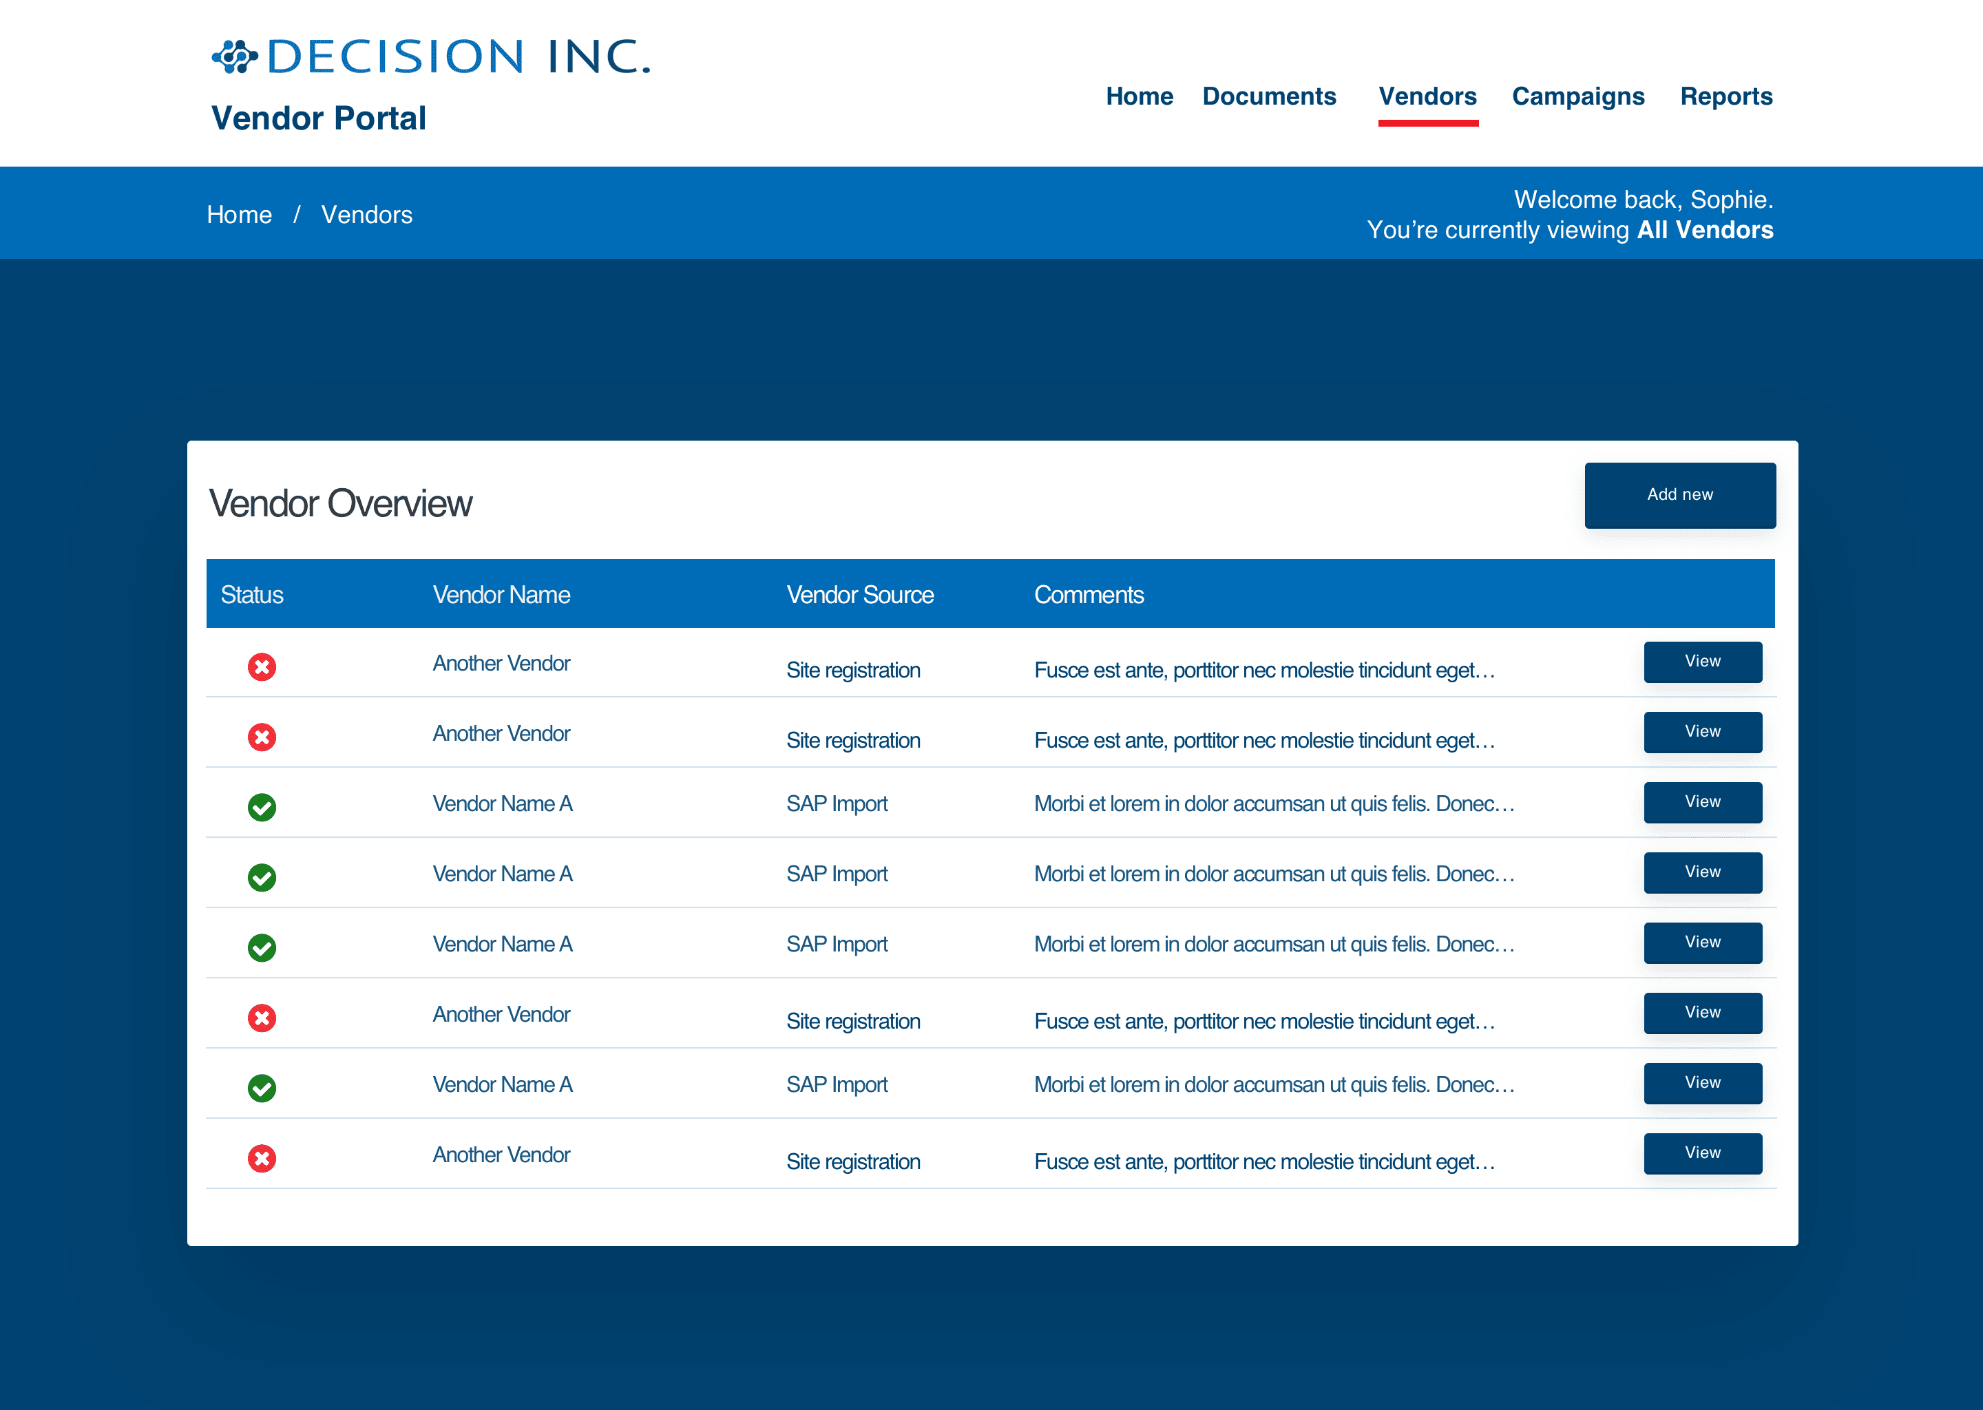
Task: Click the red status icon on the last row
Action: (262, 1158)
